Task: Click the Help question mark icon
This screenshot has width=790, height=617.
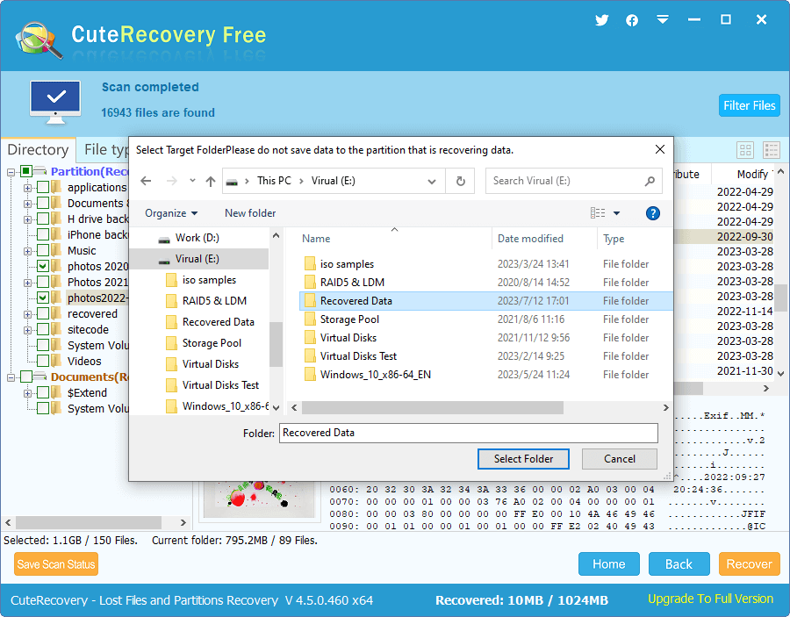Action: 652,213
